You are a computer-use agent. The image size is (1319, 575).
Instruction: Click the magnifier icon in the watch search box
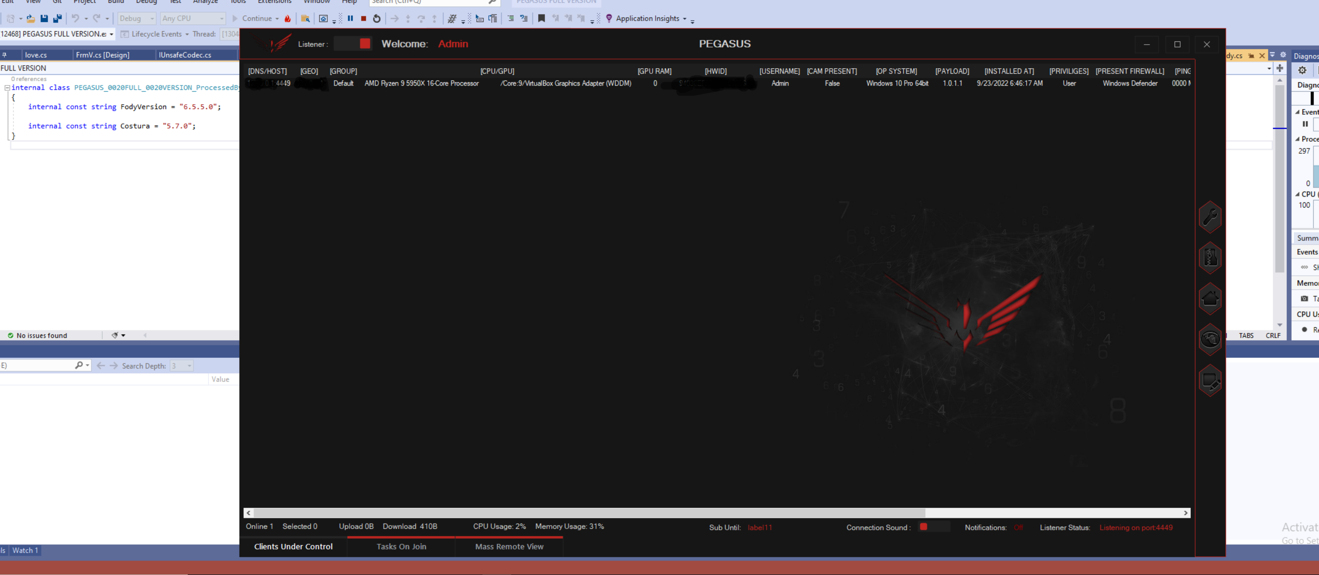pos(79,366)
